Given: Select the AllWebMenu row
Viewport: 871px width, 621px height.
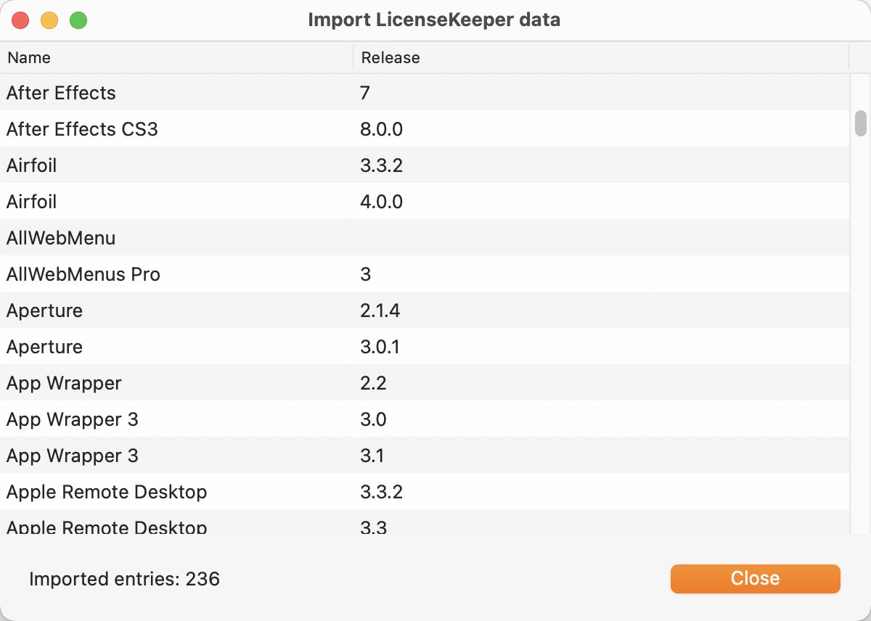Looking at the screenshot, I should pyautogui.click(x=425, y=238).
